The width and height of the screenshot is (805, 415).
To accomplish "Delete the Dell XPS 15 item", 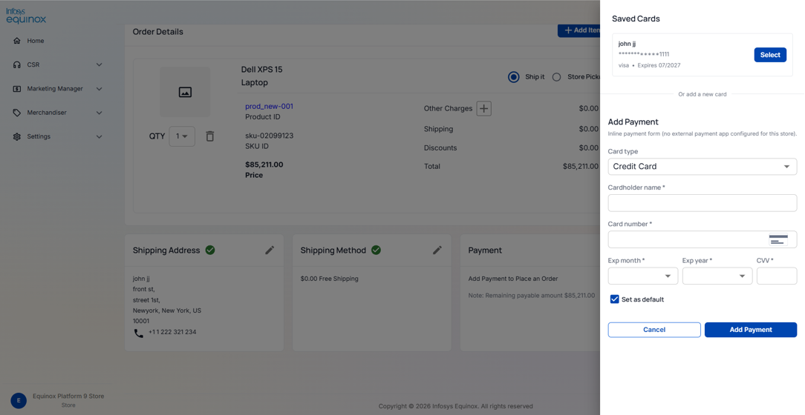I will click(210, 136).
